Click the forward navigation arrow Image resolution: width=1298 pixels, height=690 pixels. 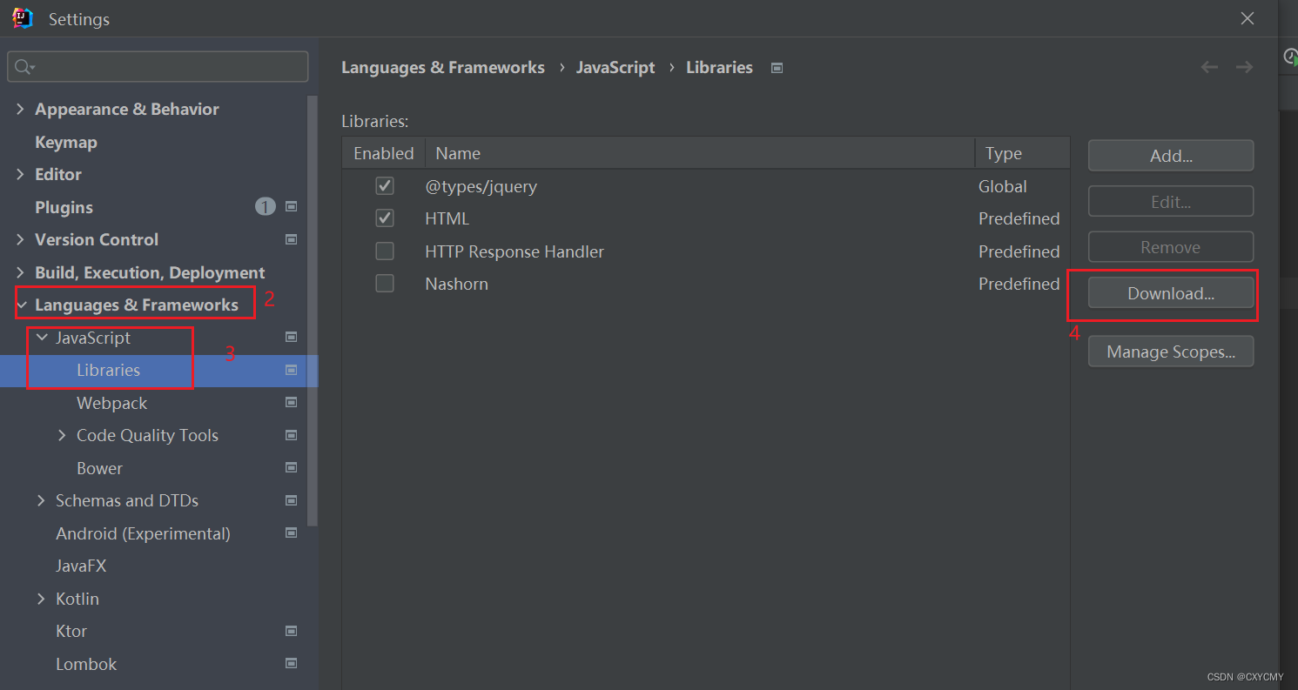pos(1244,66)
